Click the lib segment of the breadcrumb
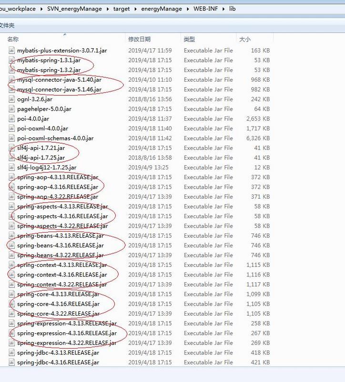The image size is (345, 382). 232,9
